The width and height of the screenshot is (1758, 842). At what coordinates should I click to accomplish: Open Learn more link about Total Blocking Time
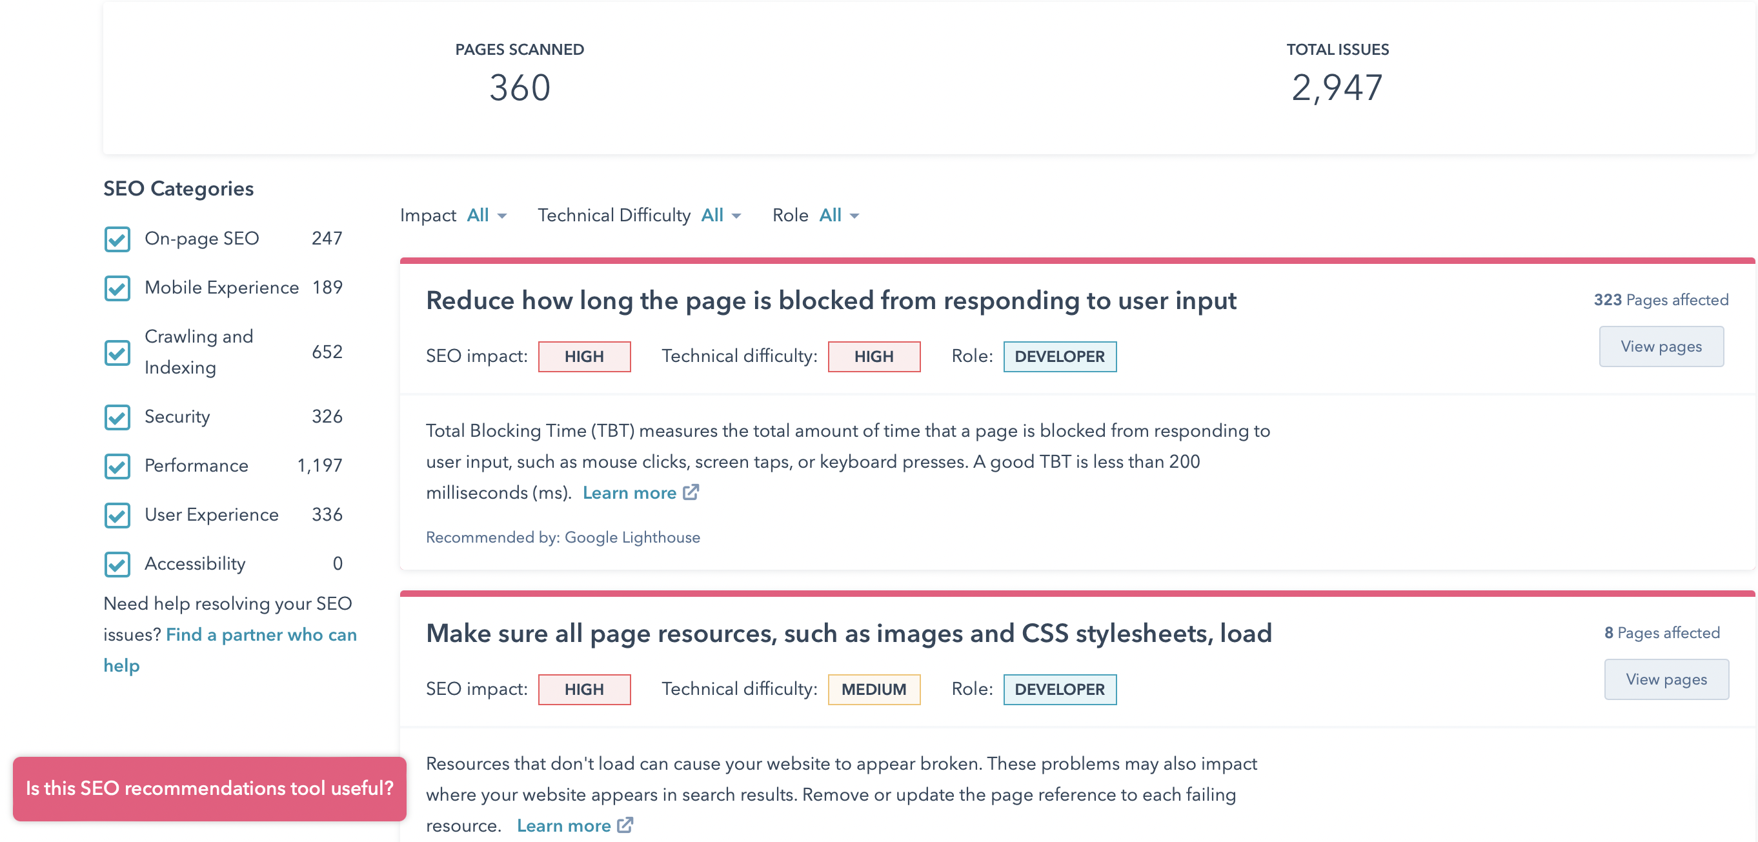(629, 493)
